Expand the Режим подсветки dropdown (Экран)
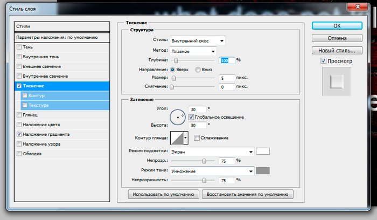 tap(212, 152)
